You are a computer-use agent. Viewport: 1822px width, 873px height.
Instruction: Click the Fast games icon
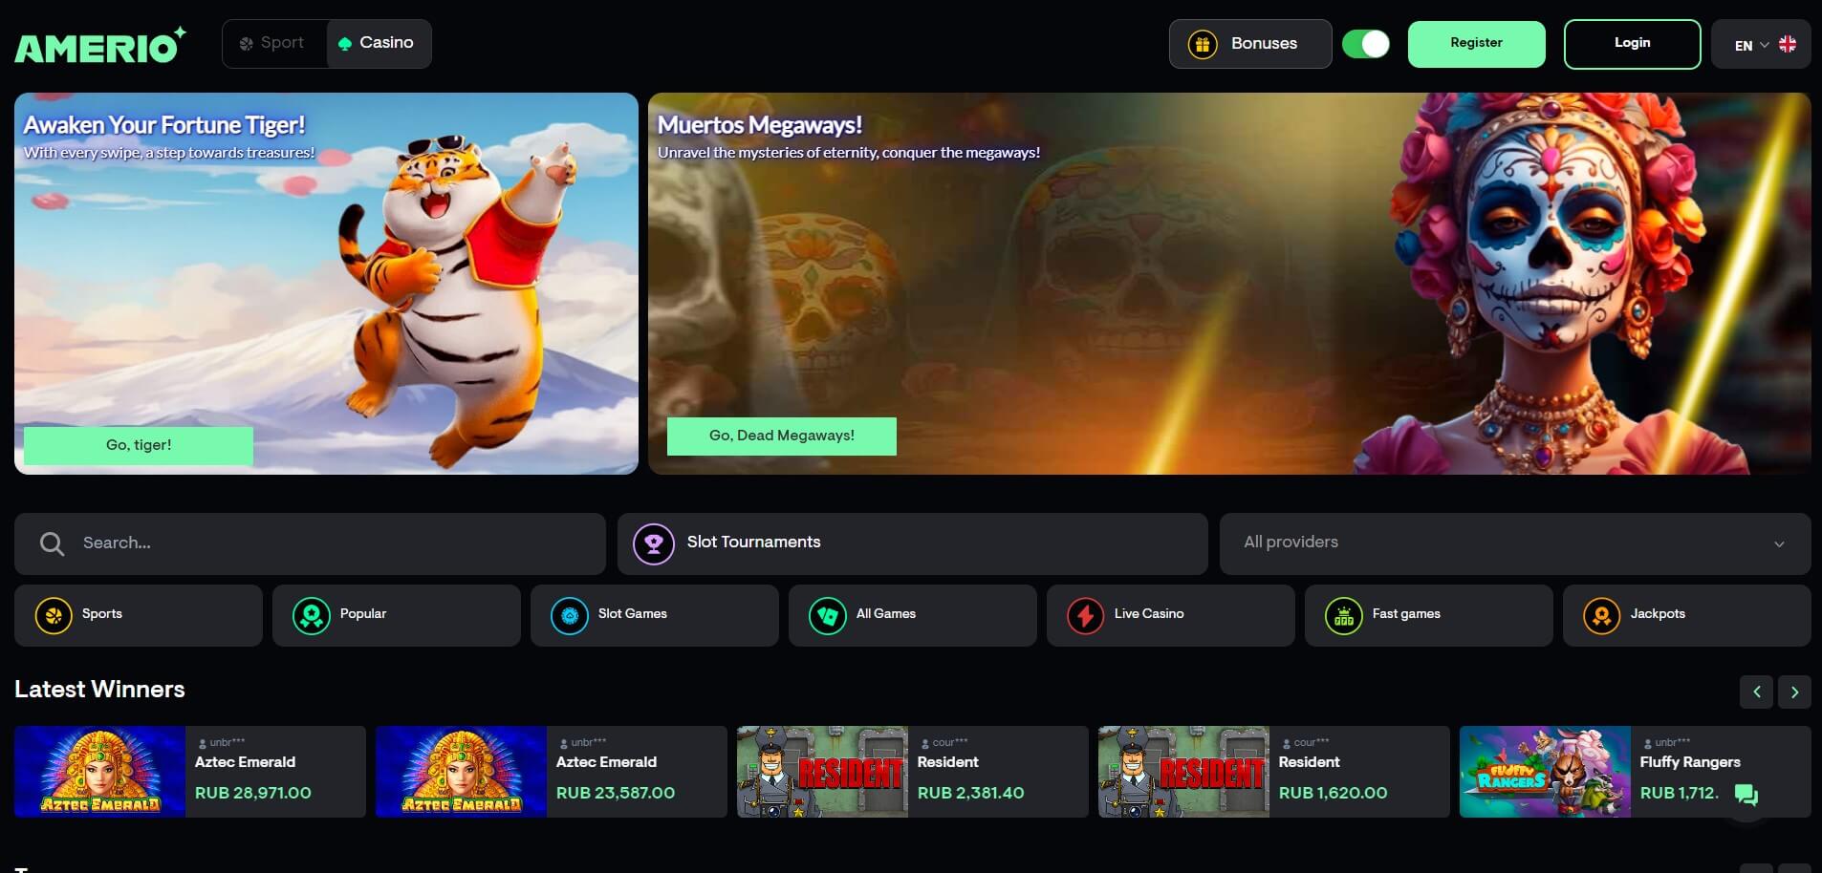pyautogui.click(x=1344, y=616)
